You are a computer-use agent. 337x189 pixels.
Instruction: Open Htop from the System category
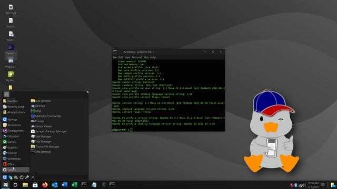point(36,111)
